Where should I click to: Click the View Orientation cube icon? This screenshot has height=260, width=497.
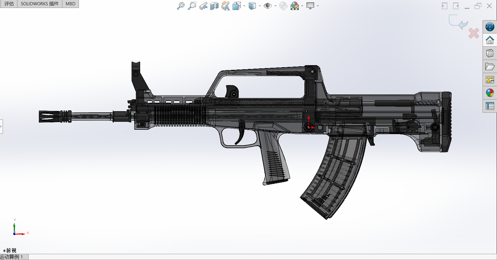[237, 6]
